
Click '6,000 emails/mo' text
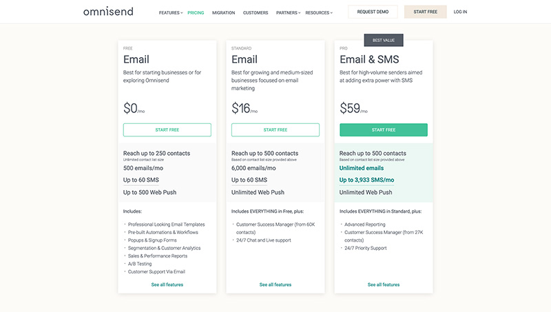tap(253, 168)
